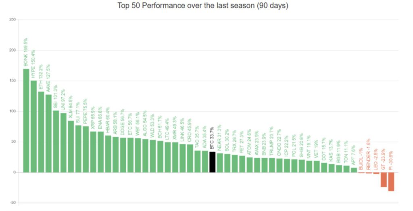
Task: Select the PEPE 75.5% bar
Action: point(86,149)
